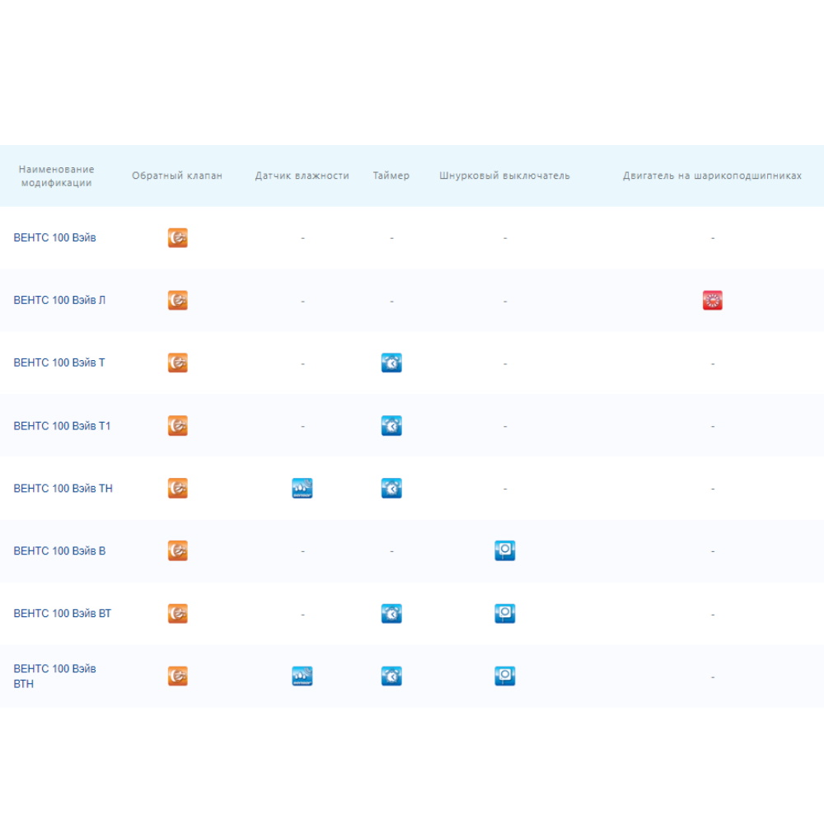
Task: Open the ВЕНТС 100 Вэйв Л link
Action: (59, 300)
